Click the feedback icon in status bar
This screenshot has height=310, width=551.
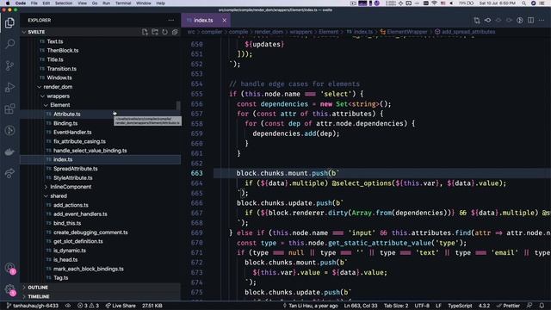pyautogui.click(x=529, y=306)
